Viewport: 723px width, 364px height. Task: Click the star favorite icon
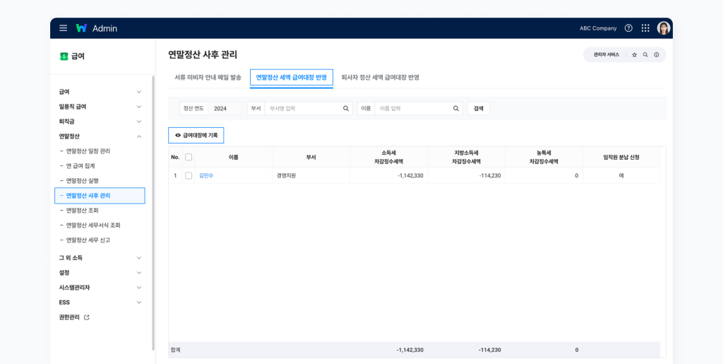634,54
